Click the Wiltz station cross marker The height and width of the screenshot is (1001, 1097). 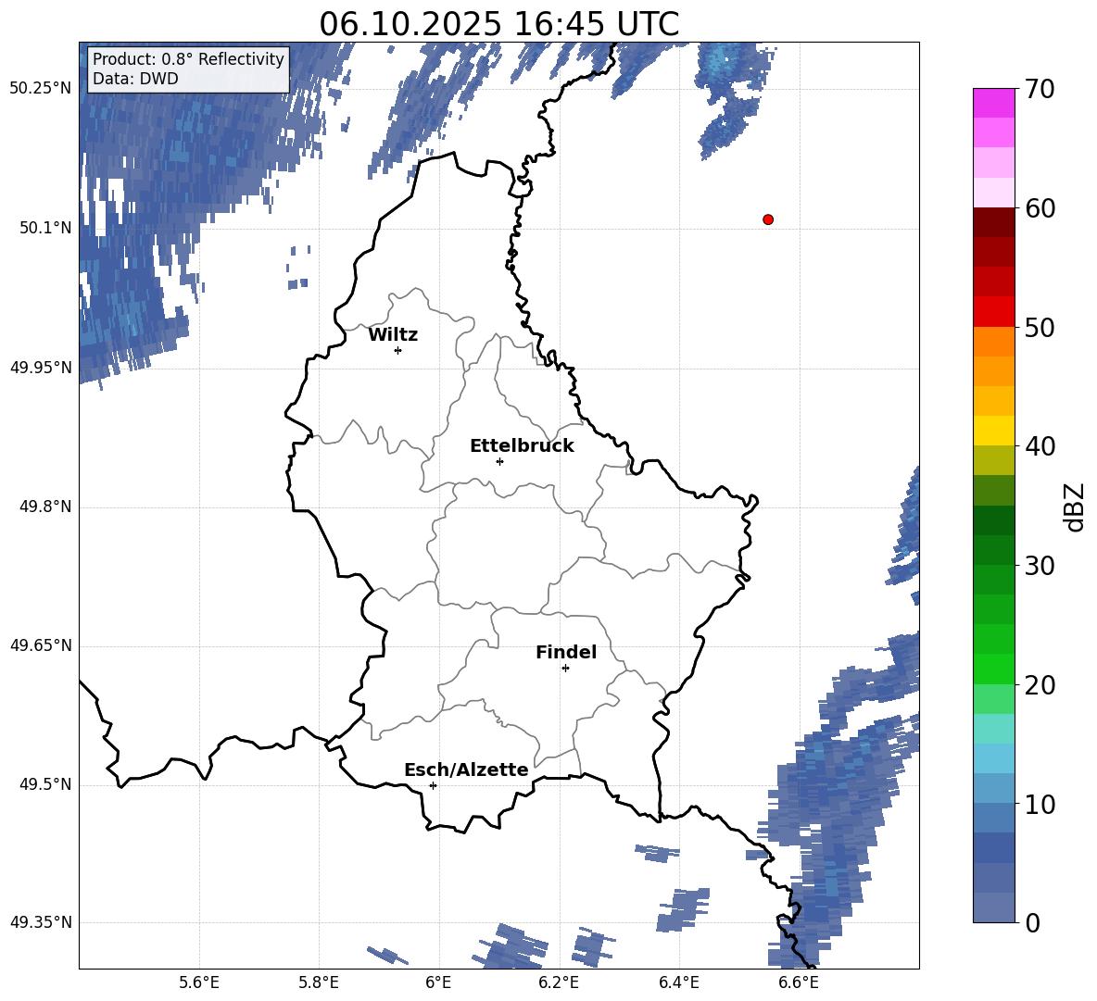[x=398, y=350]
